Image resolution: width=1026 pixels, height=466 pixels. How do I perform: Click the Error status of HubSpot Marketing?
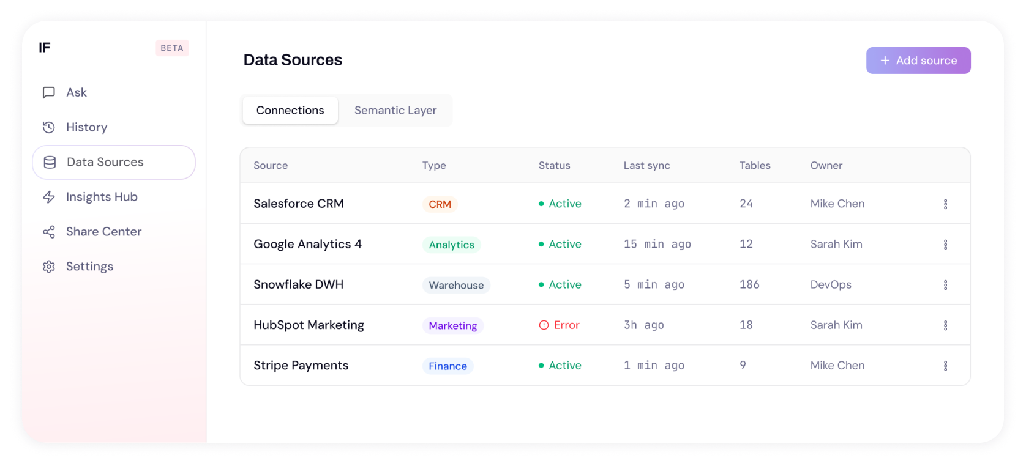tap(559, 325)
